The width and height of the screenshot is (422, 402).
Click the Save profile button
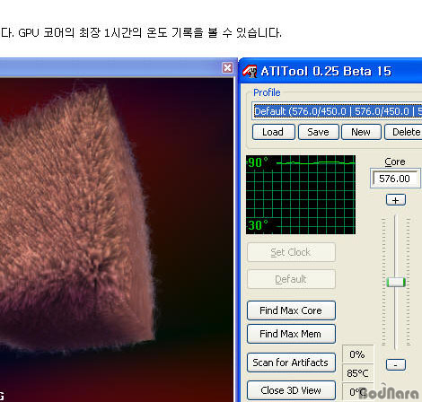(319, 132)
